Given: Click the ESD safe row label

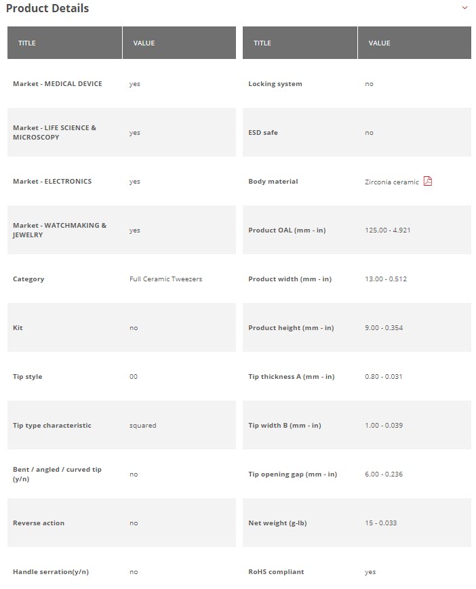Looking at the screenshot, I should click(x=263, y=132).
